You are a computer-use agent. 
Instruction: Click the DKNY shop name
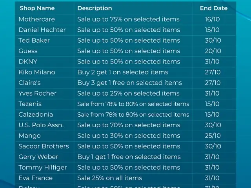click(x=28, y=62)
